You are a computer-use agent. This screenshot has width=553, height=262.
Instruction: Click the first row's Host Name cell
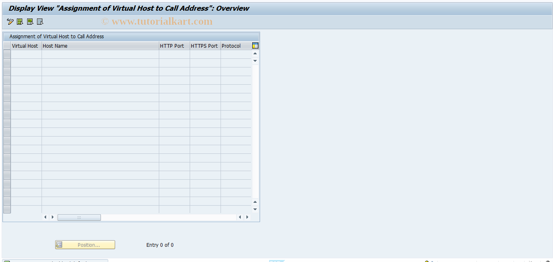tap(100, 54)
